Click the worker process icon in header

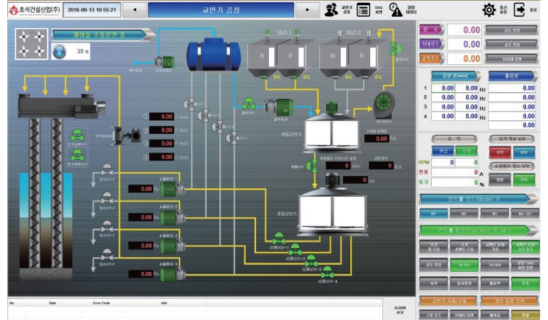331,10
